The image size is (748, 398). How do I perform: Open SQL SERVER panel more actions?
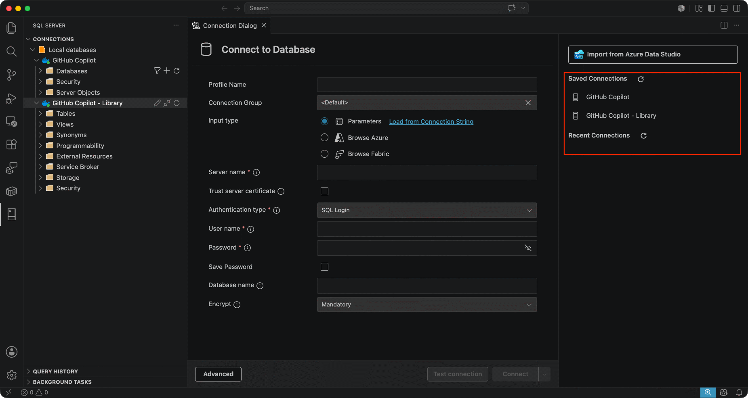176,25
